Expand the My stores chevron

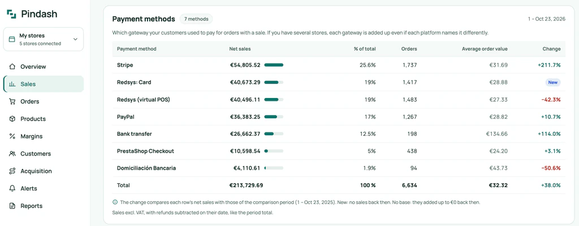point(75,39)
